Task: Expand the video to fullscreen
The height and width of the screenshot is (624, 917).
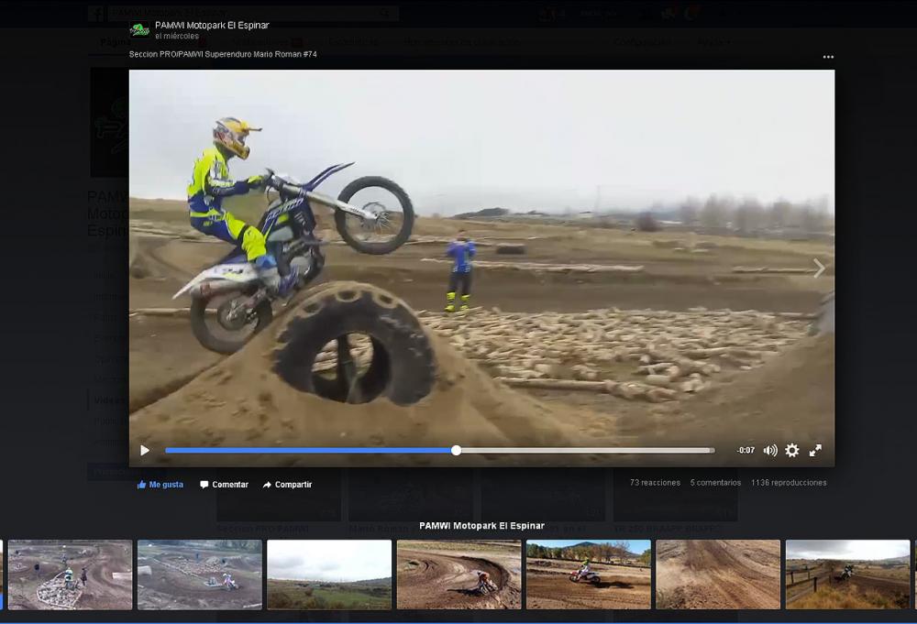Action: 815,451
